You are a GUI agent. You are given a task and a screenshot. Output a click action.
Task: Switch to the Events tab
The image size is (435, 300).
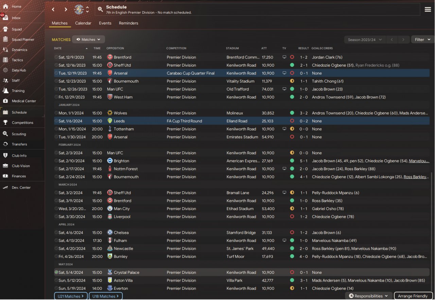pyautogui.click(x=105, y=23)
